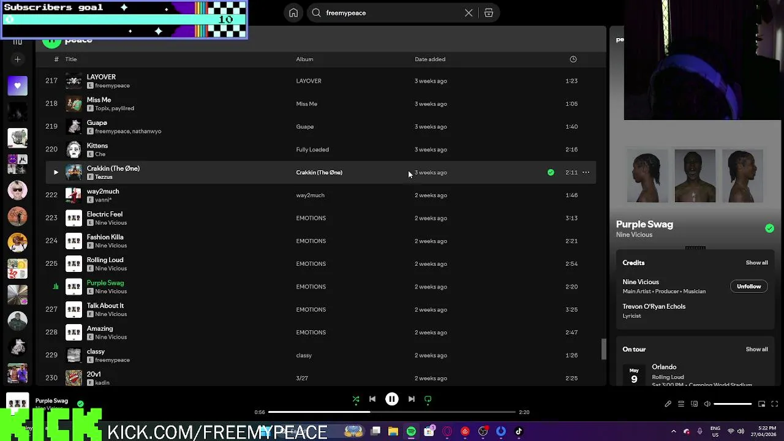Go to Spotify Home
The width and height of the screenshot is (784, 441).
(293, 13)
